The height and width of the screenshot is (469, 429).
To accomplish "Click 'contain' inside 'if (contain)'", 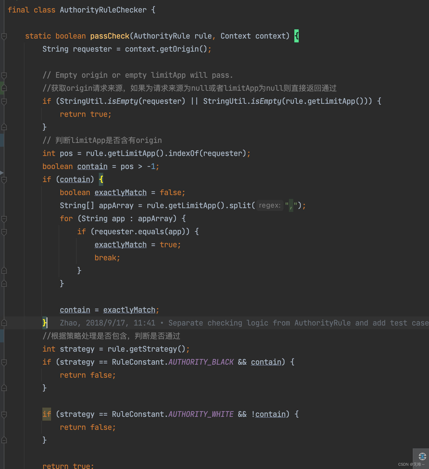I will pos(75,179).
